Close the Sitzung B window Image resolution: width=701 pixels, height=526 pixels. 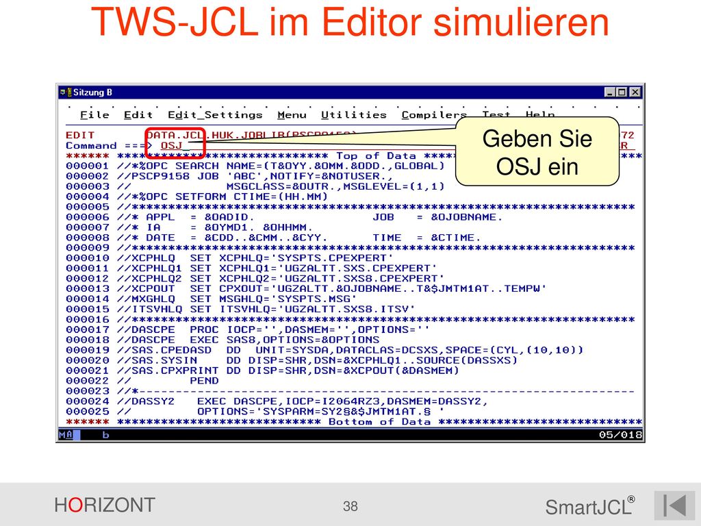click(x=635, y=92)
